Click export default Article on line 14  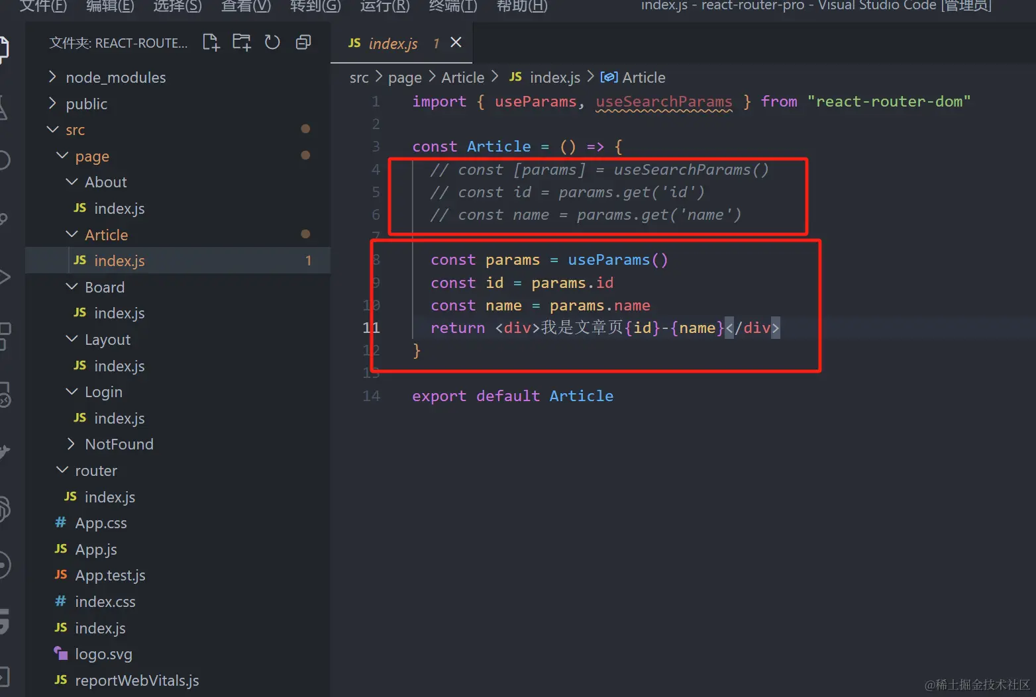click(x=513, y=396)
